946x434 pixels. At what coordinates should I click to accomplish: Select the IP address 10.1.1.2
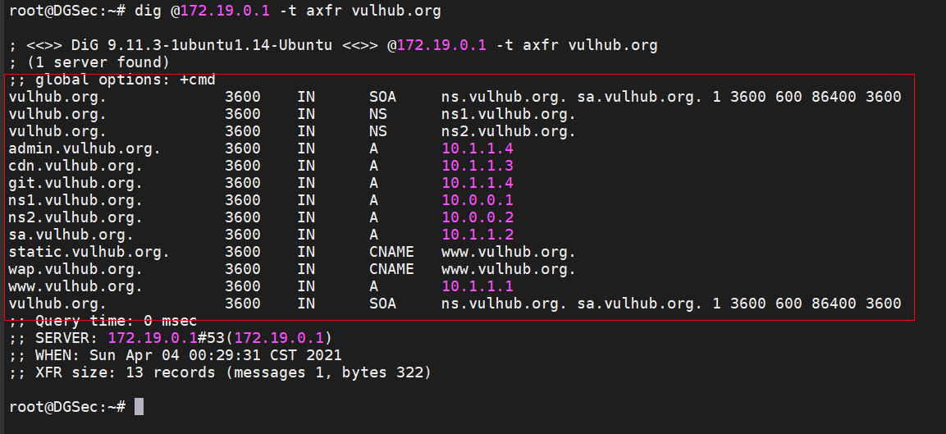478,235
